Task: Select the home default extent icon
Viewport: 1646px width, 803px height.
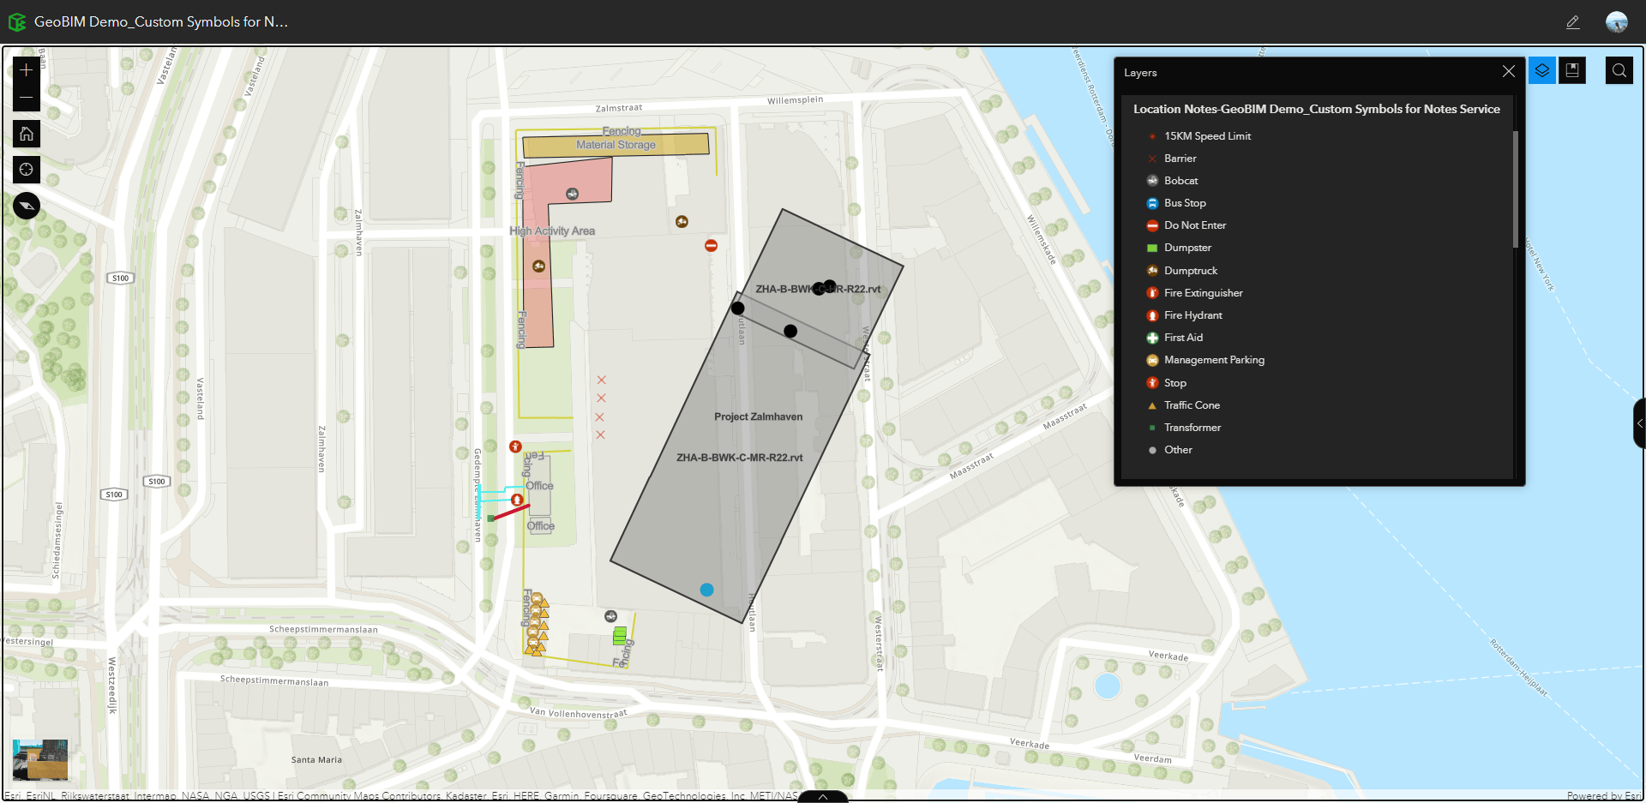Action: point(26,134)
